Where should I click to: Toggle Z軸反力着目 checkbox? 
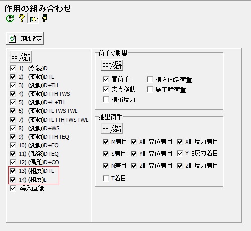pos(180,166)
